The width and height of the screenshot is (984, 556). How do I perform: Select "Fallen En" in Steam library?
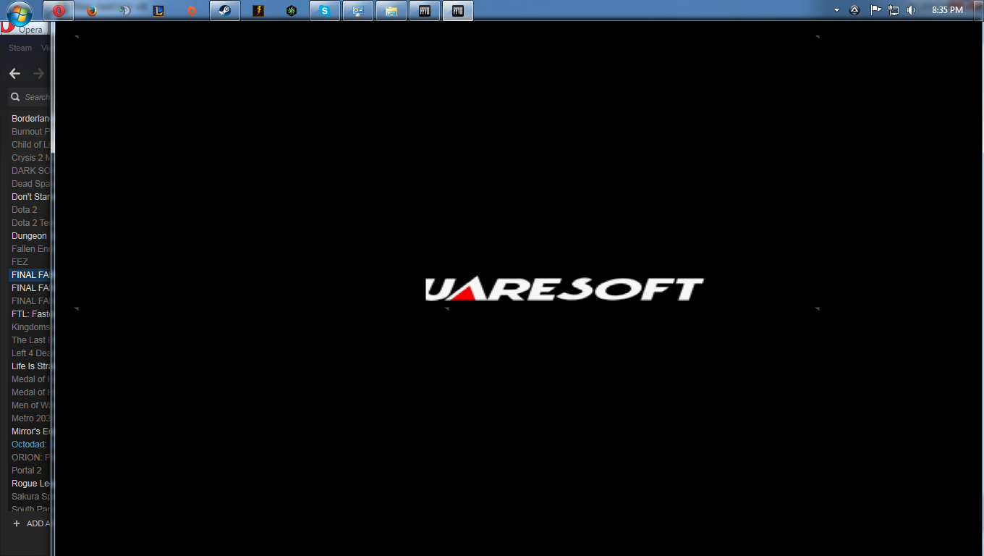(x=30, y=249)
